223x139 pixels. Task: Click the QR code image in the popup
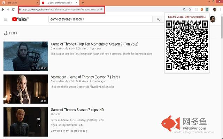pos(187,45)
